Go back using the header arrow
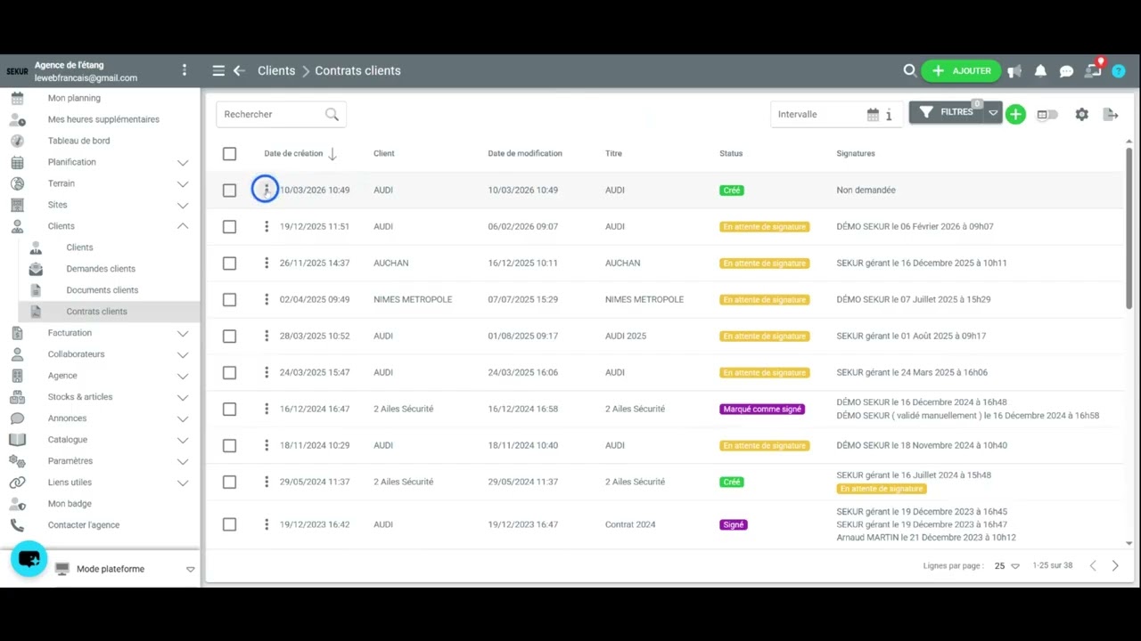The width and height of the screenshot is (1141, 641). point(239,71)
